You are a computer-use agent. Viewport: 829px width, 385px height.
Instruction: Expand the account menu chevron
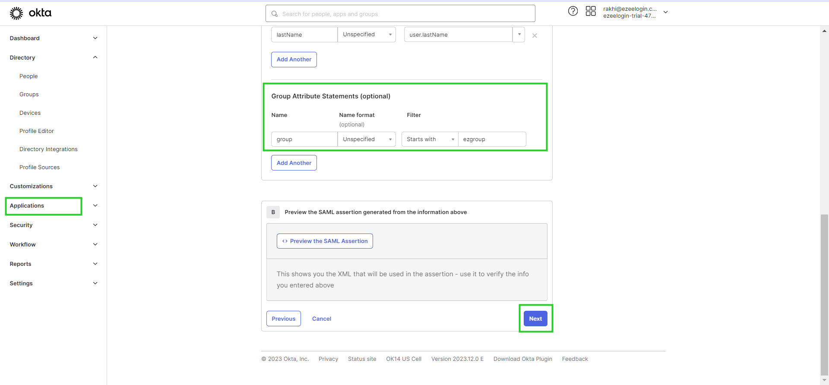point(665,12)
